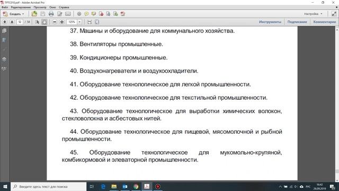This screenshot has height=191, width=339.
Task: Open the Просмотр menu
Action: click(x=40, y=7)
